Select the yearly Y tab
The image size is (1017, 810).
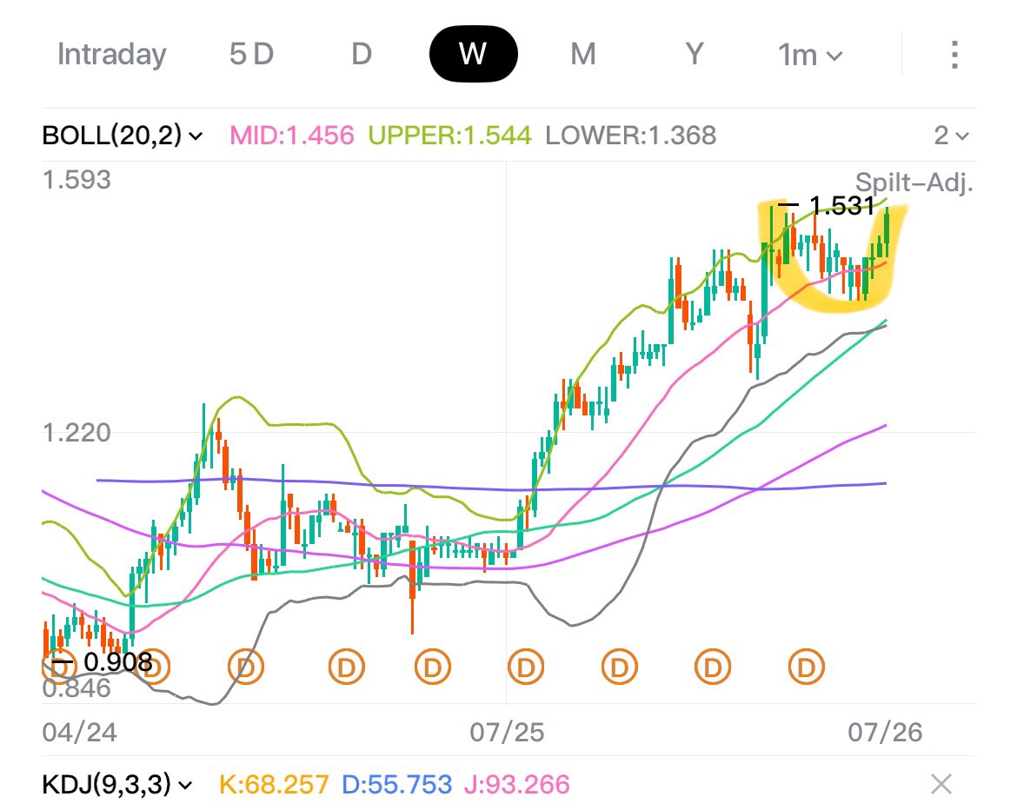pyautogui.click(x=695, y=55)
